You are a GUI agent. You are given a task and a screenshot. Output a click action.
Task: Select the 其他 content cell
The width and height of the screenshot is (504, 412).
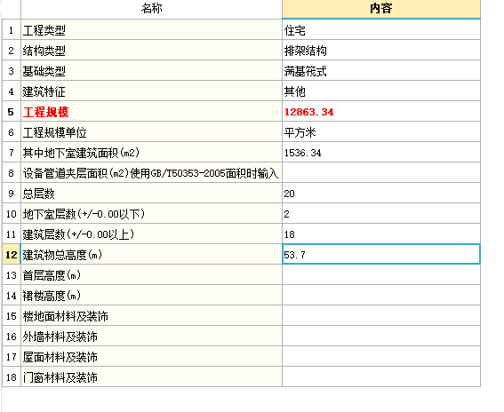[x=381, y=91]
